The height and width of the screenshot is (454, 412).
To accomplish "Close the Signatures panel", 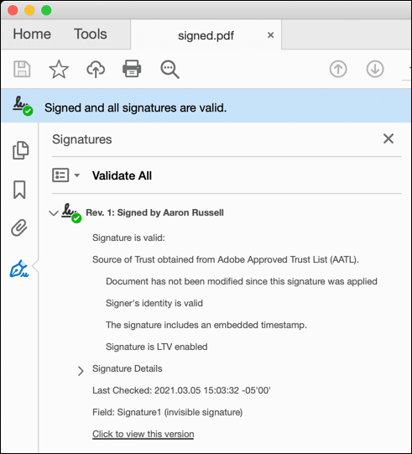I will click(389, 138).
